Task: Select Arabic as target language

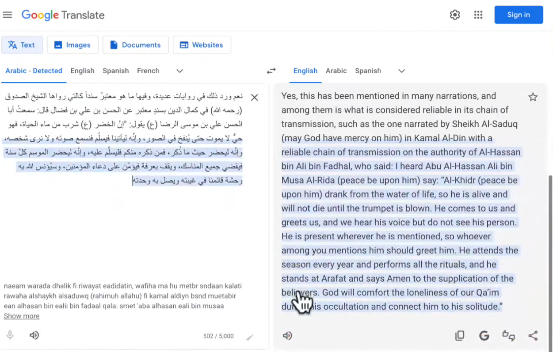Action: coord(336,71)
